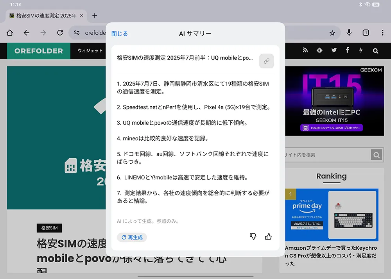391x279 pixels.
Task: Click the 格安SIM category tag
Action: (49, 228)
